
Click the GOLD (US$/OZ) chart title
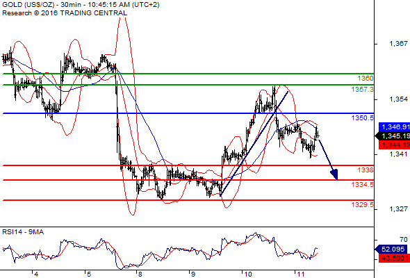(28, 5)
